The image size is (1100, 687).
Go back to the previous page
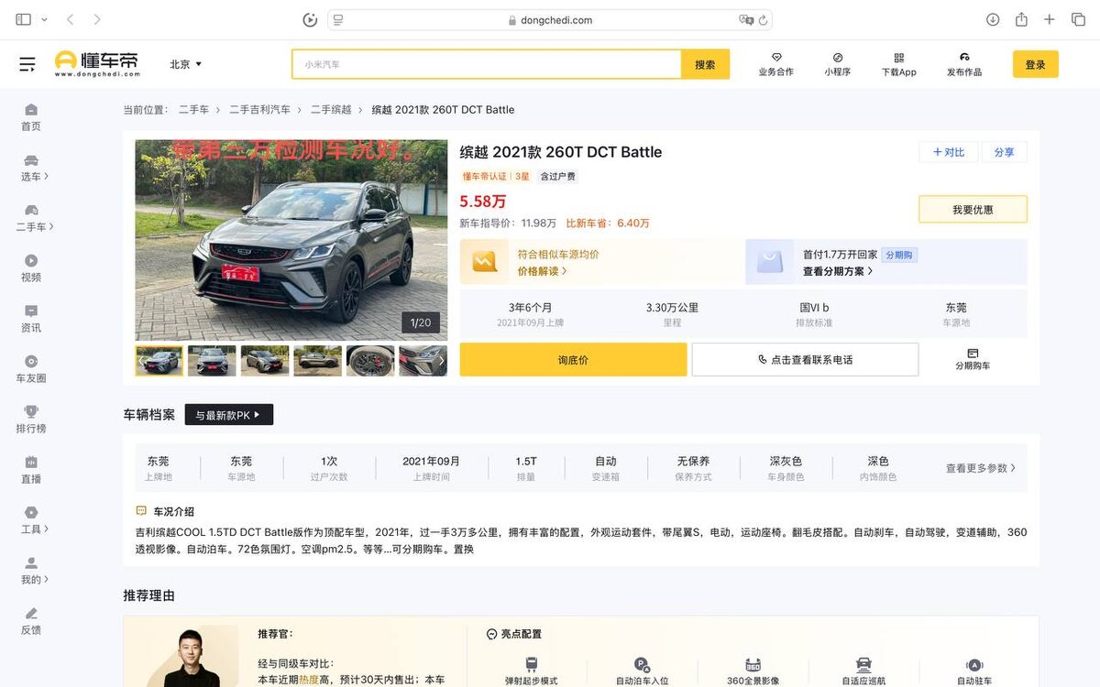click(71, 19)
